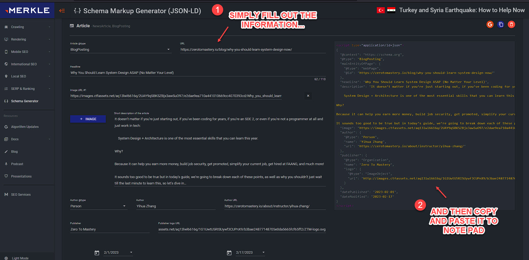Click the SEO Services M icon

point(6,195)
